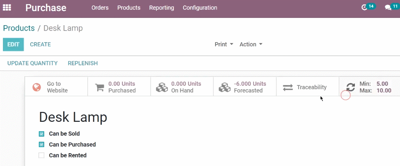Open the messages chat bubble icon
400x166 pixels.
[x=388, y=8]
